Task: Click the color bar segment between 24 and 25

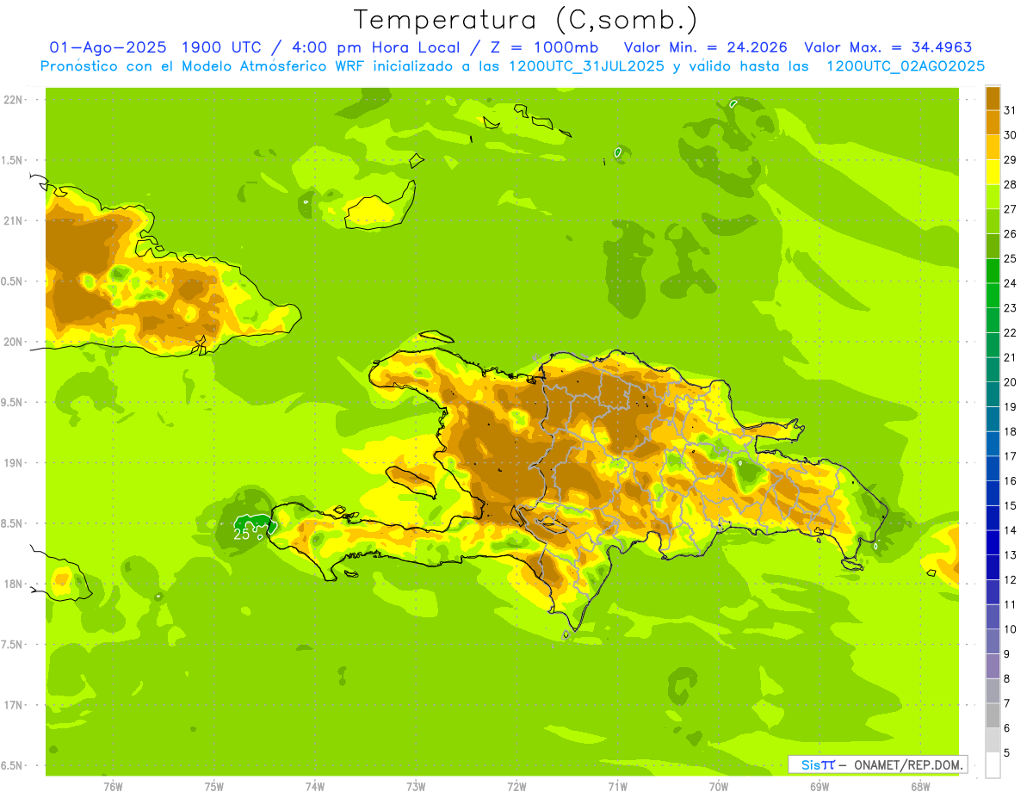Action: (993, 271)
